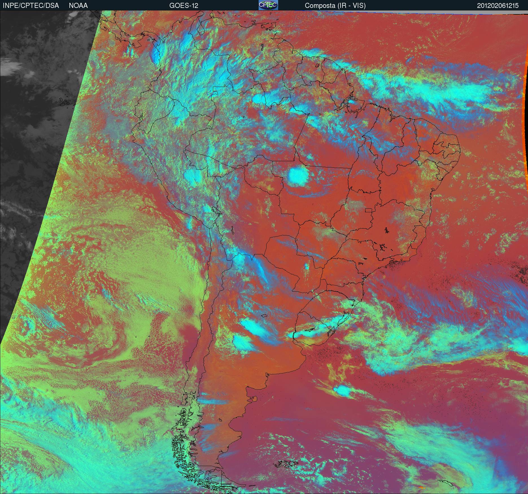The image size is (528, 494).
Task: Click the timestamp '201202061215'
Action: 498,6
